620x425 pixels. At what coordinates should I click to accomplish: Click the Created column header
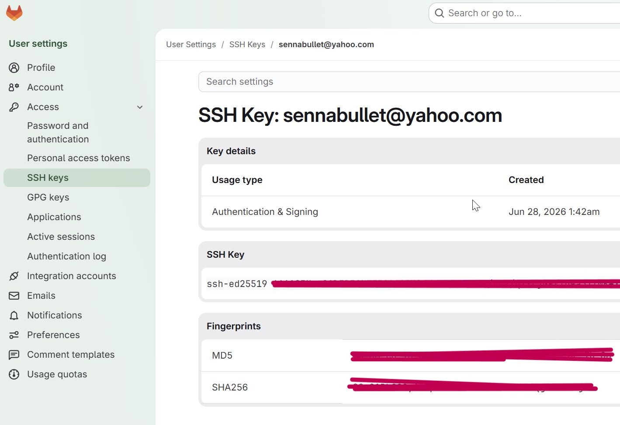[526, 180]
